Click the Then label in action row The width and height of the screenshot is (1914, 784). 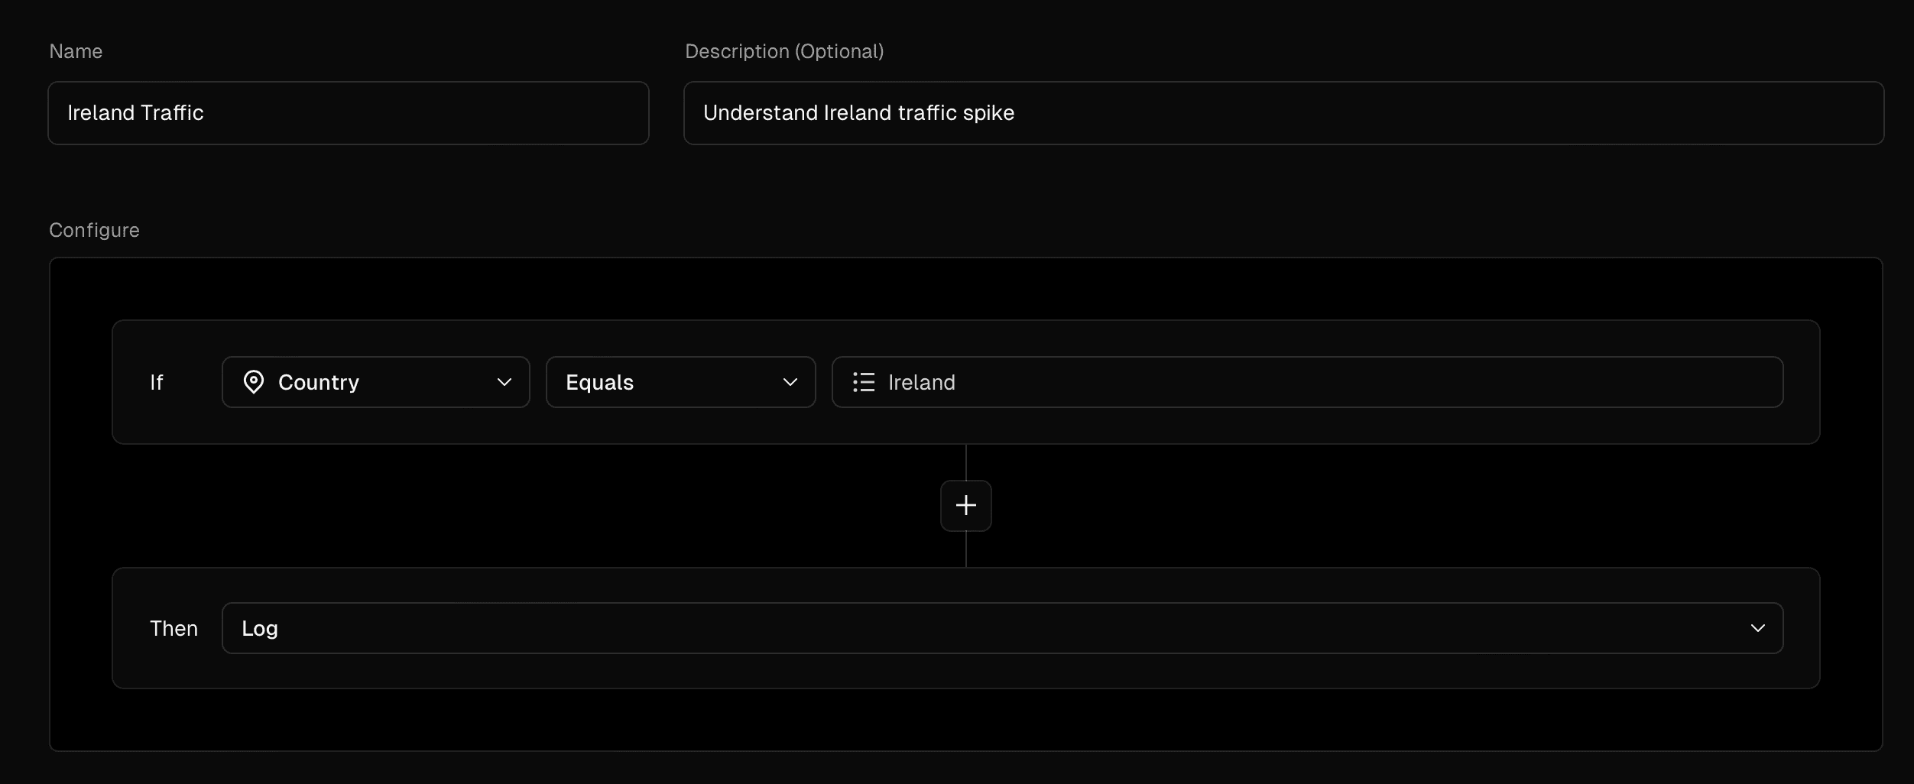coord(174,628)
